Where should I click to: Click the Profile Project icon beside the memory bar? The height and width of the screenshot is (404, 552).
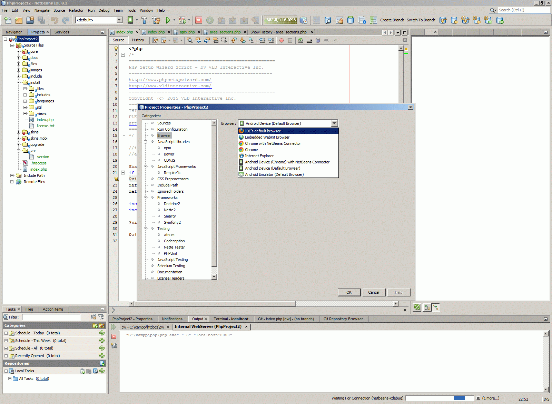(304, 20)
